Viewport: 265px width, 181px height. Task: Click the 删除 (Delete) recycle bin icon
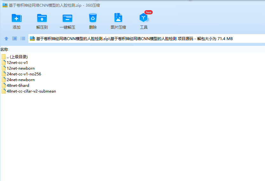93,18
